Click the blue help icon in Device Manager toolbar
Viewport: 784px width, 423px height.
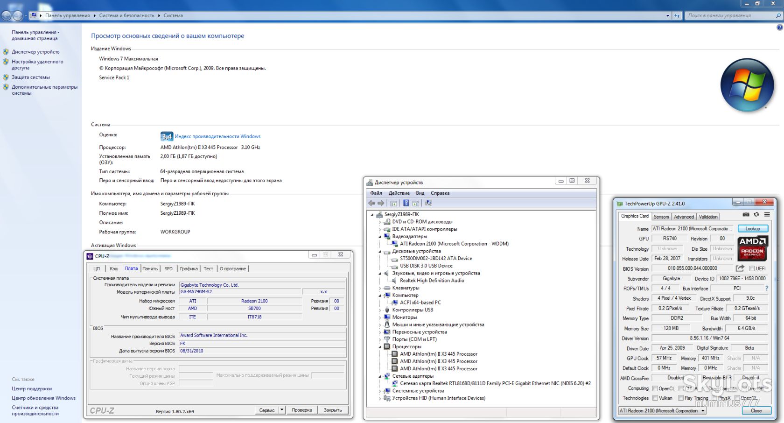406,203
